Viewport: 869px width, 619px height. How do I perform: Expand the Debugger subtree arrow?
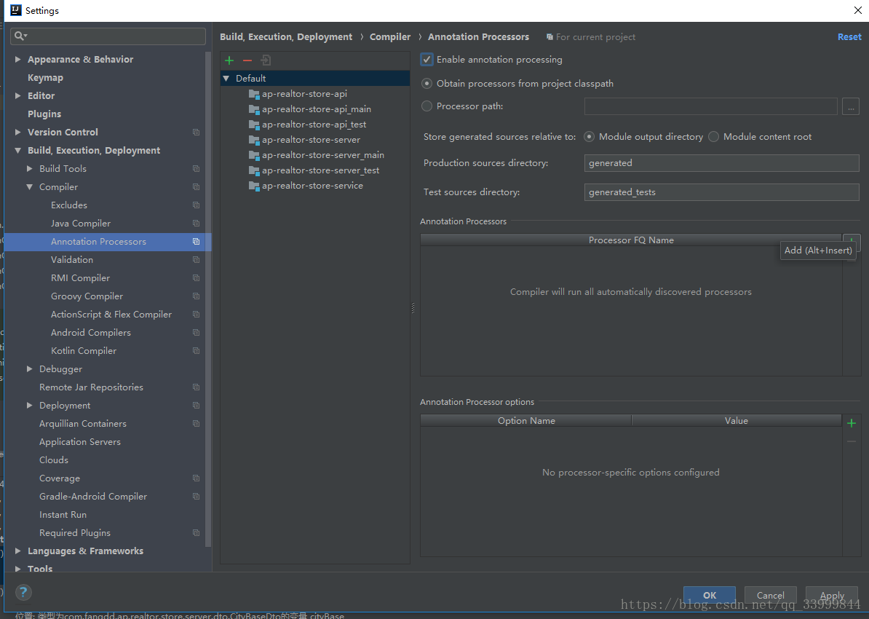[x=29, y=368]
